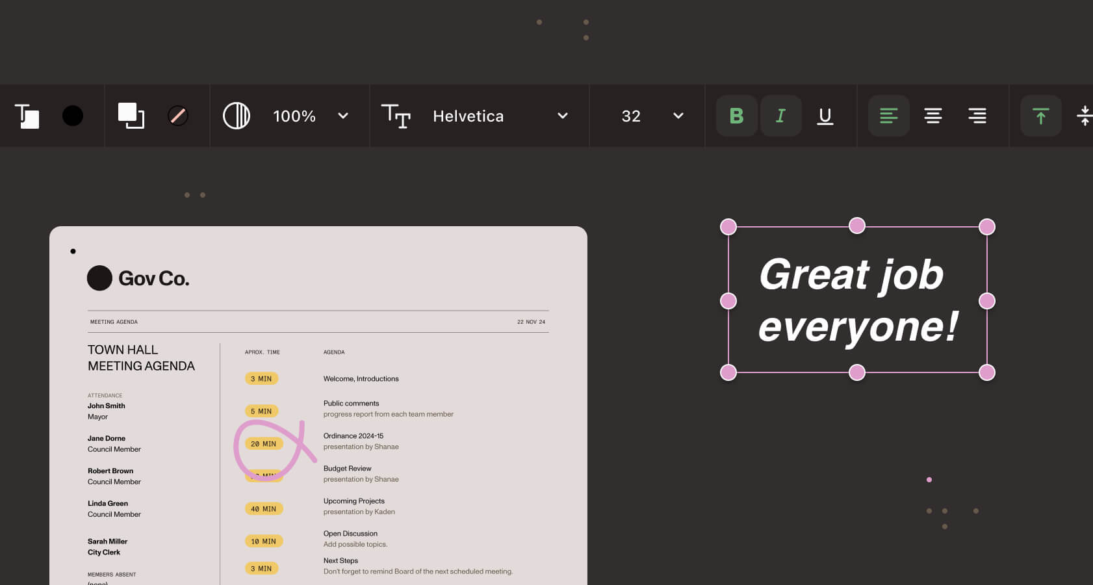The height and width of the screenshot is (585, 1093).
Task: Click attendee name Linda Green
Action: coord(108,503)
